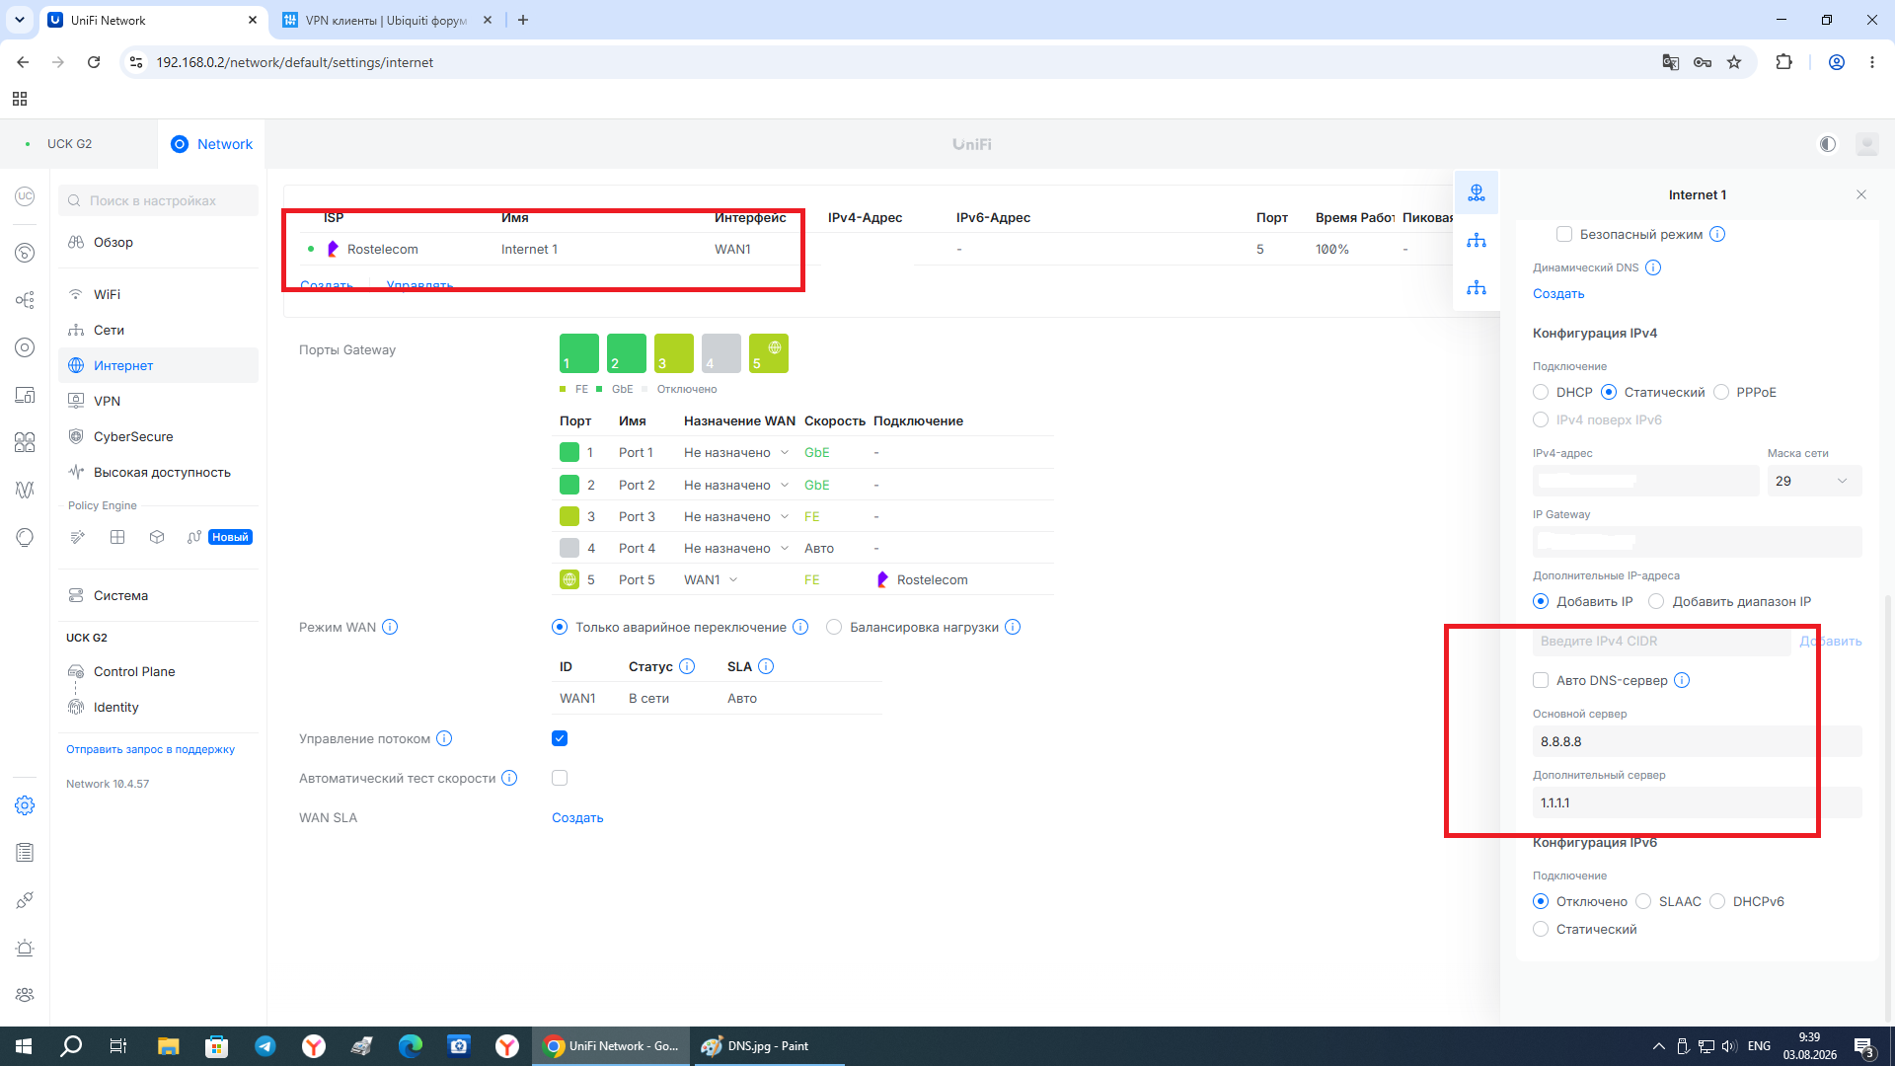
Task: Click Создать link for WAN SLA
Action: (577, 817)
